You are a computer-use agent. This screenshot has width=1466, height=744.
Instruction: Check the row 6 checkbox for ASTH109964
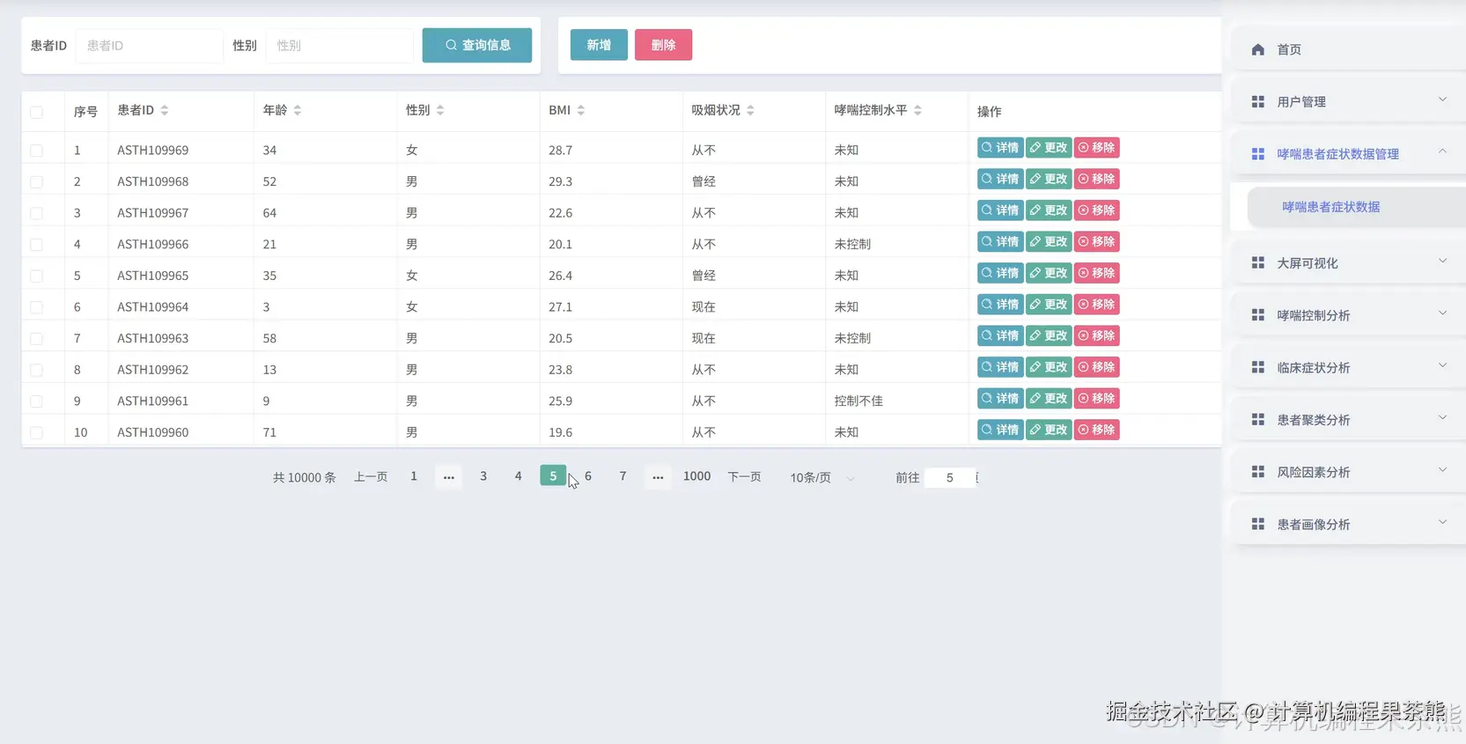36,307
